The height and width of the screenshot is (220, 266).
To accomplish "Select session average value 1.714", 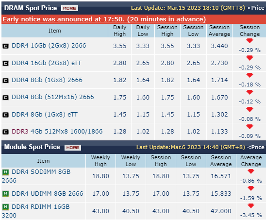I will (219, 80).
